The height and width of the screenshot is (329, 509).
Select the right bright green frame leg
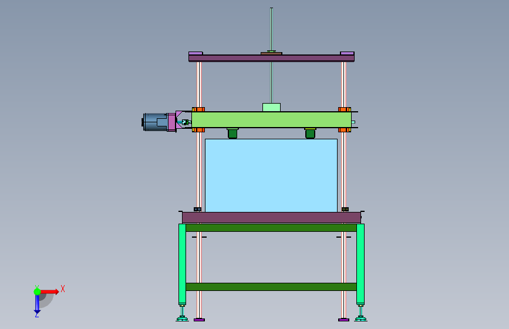click(360, 264)
